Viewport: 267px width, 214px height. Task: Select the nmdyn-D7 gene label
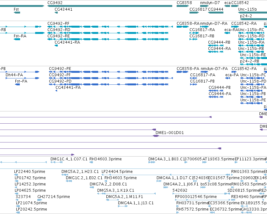pyautogui.click(x=210, y=3)
